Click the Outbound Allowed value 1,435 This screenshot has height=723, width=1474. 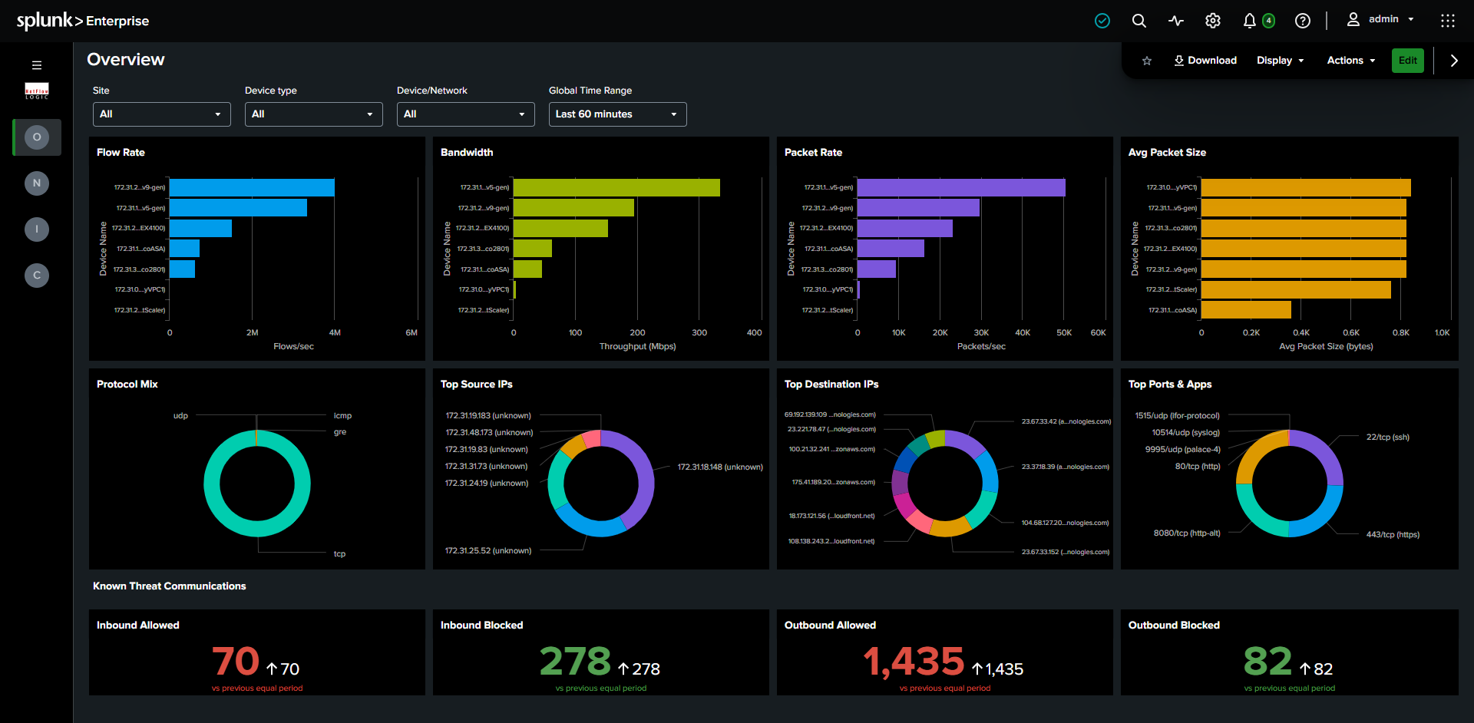[914, 661]
